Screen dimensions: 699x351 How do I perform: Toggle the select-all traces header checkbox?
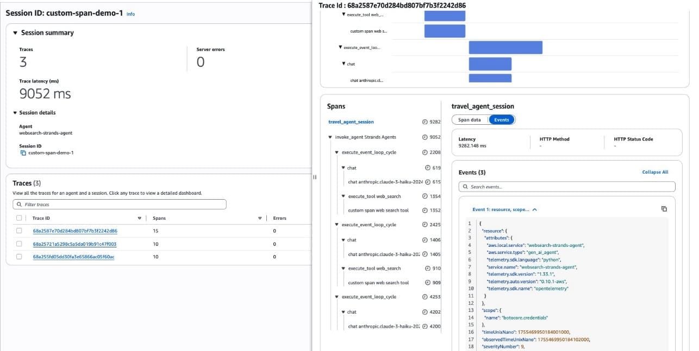click(x=20, y=218)
